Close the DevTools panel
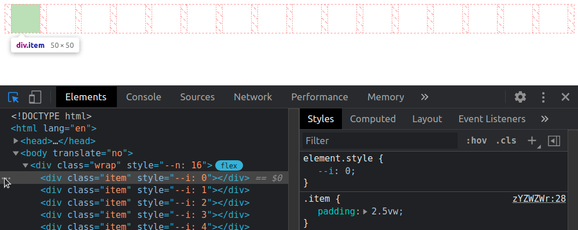Screen dimensions: 578x230 tap(565, 97)
